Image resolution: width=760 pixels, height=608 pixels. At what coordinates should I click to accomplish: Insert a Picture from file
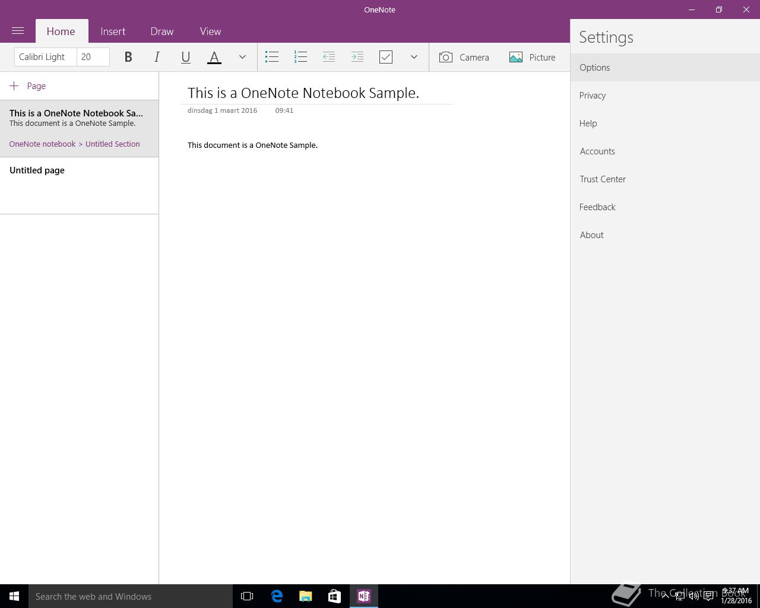coord(533,57)
